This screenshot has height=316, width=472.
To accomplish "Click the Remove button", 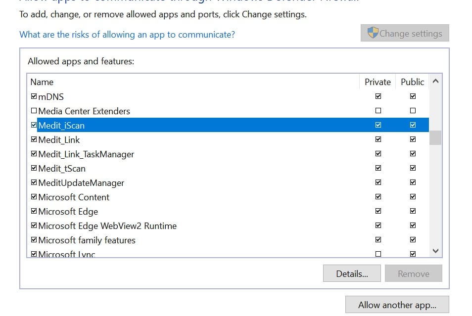I will pyautogui.click(x=413, y=273).
